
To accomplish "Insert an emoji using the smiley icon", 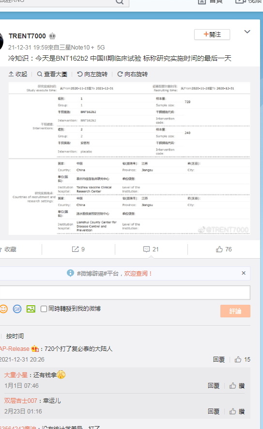I will [3, 309].
